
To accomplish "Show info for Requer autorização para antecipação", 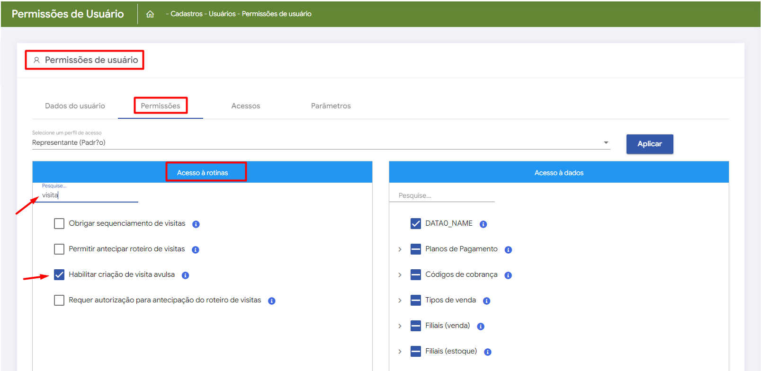I will [x=271, y=301].
